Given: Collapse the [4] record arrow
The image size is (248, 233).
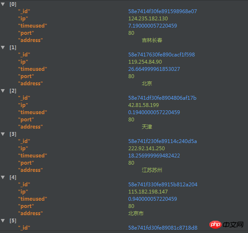Looking at the screenshot, I should pyautogui.click(x=3, y=177).
